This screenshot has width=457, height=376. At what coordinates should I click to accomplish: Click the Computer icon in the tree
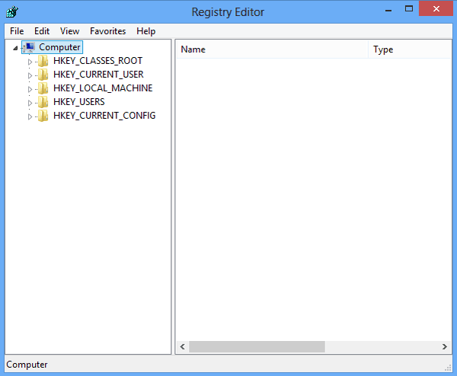(x=30, y=47)
